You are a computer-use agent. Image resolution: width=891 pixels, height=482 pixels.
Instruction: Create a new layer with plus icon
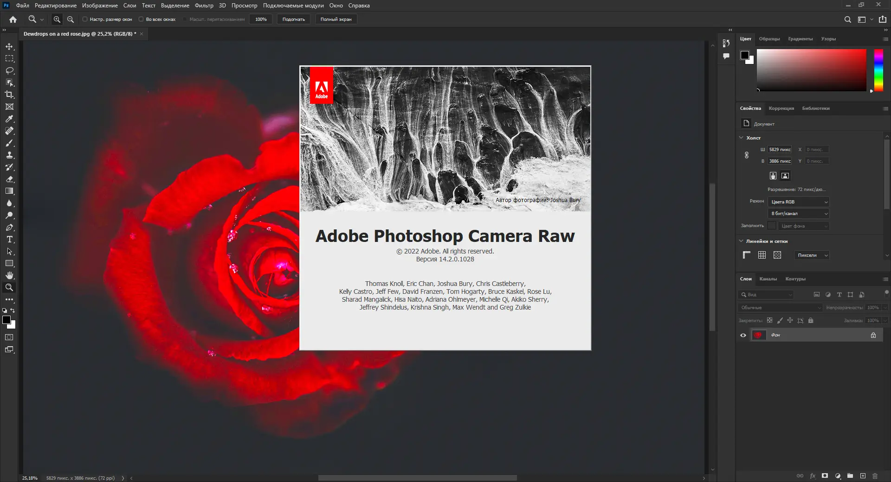(863, 476)
